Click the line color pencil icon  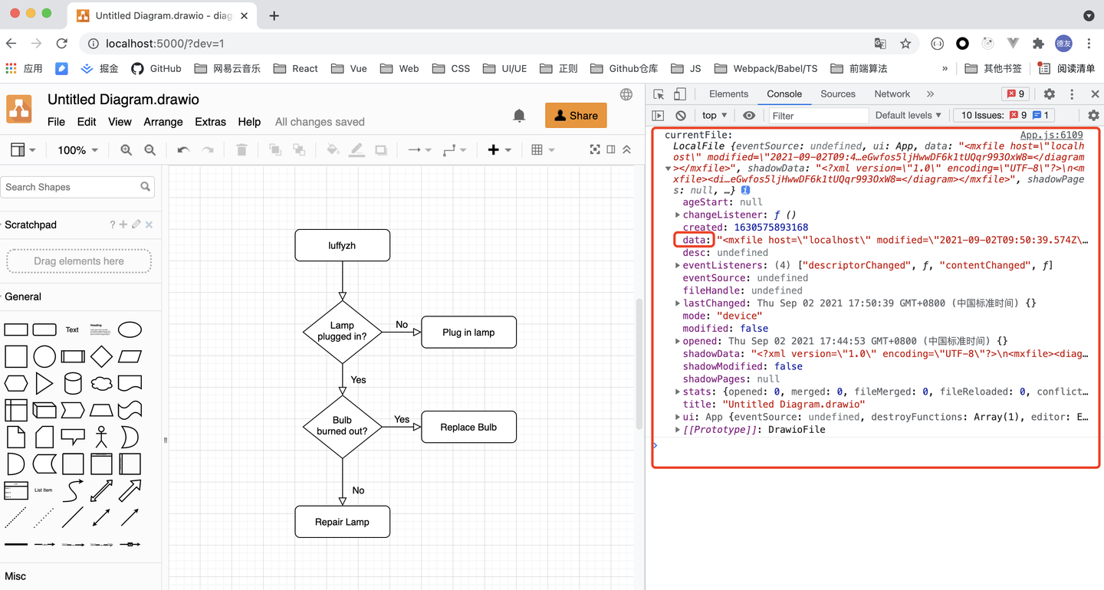[x=356, y=150]
